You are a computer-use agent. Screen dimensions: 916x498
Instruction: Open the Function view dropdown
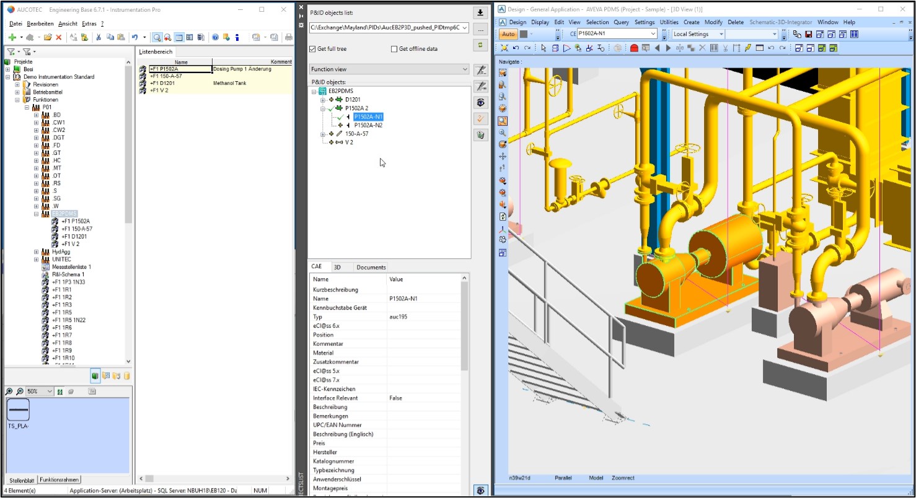tap(389, 69)
